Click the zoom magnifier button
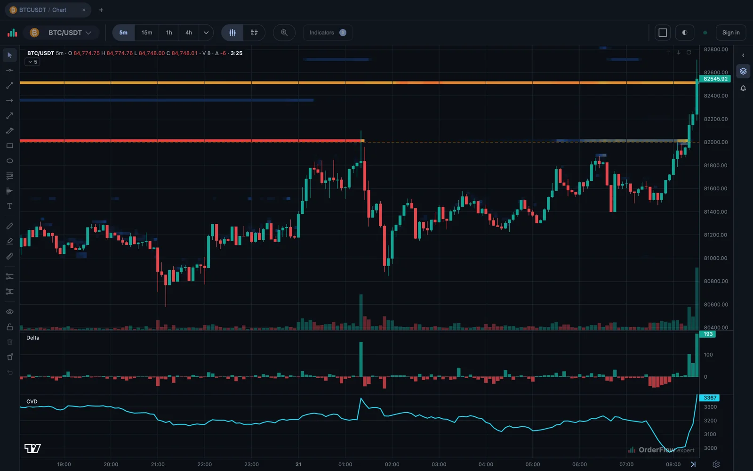This screenshot has height=471, width=753. point(284,32)
